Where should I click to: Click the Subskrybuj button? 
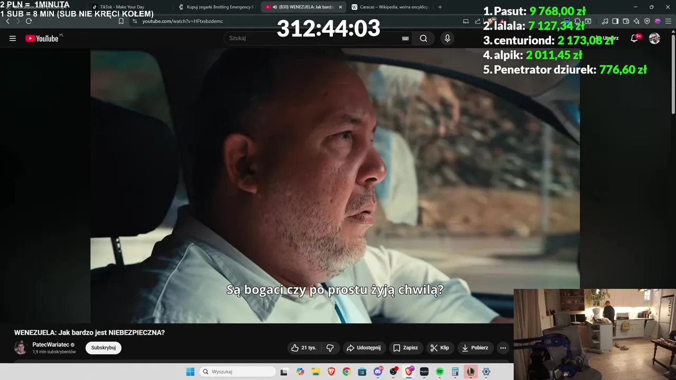pos(104,348)
